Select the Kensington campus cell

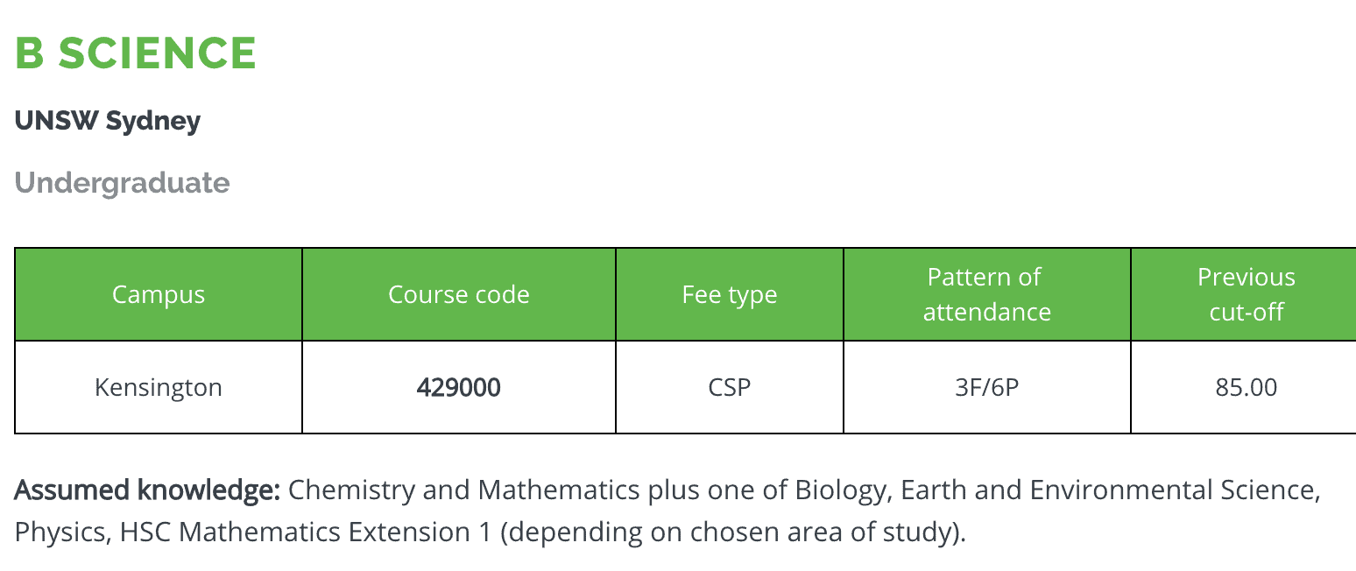[x=159, y=387]
